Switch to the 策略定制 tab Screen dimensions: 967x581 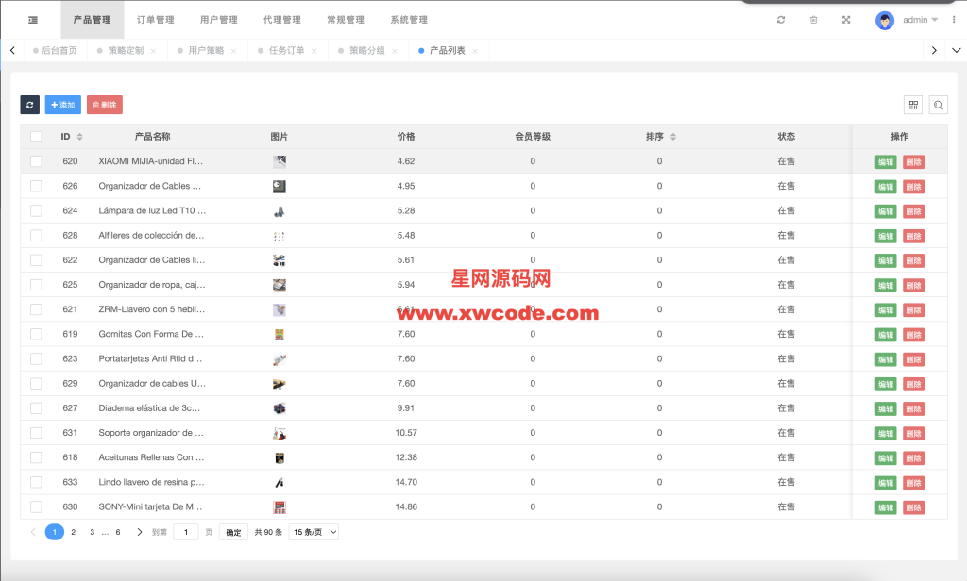[x=125, y=51]
